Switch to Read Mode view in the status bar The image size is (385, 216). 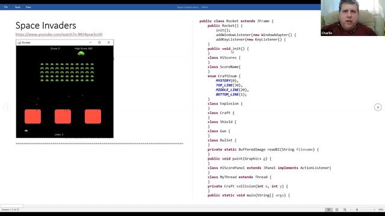[x=329, y=209]
